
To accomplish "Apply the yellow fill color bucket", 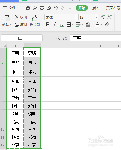I will pyautogui.click(x=88, y=24).
